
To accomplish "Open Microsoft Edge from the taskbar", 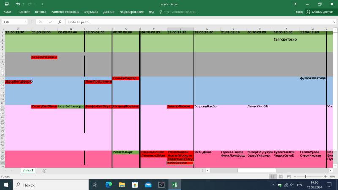I will pyautogui.click(x=108, y=185).
